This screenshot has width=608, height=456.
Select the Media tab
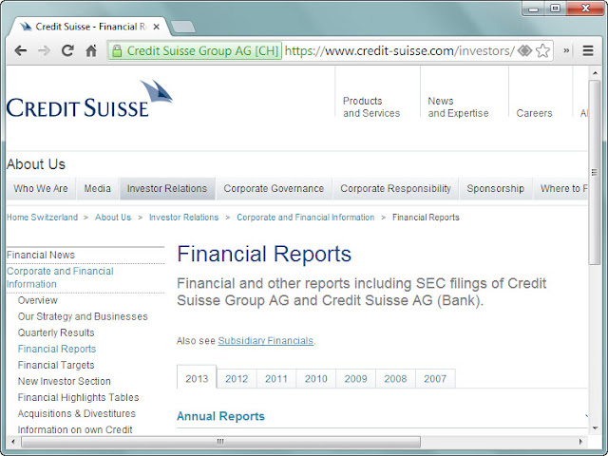[97, 188]
